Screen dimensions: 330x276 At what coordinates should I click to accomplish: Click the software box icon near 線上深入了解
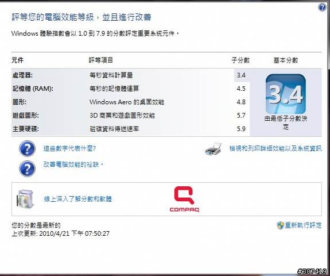pos(25,198)
